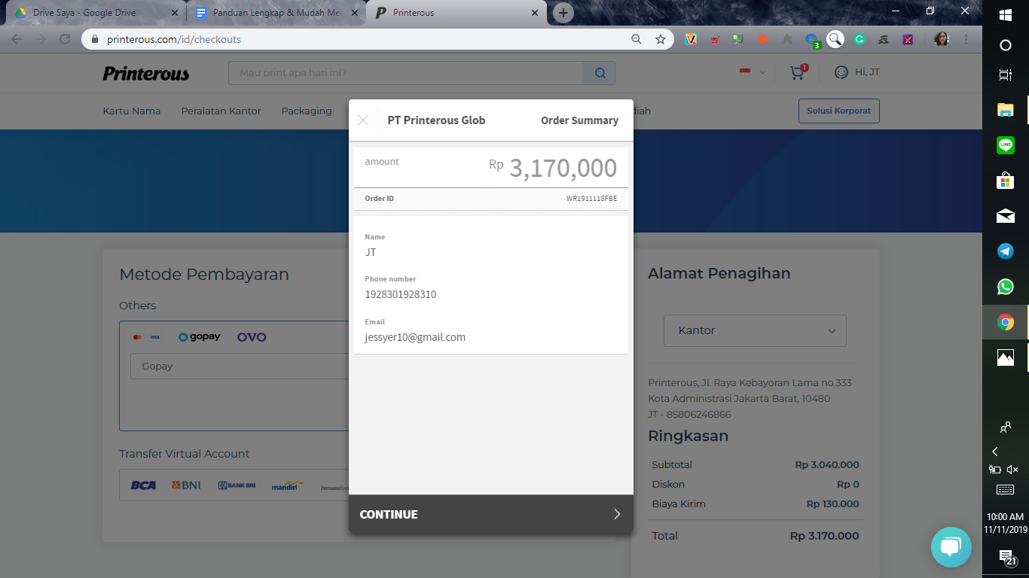
Task: Close the Order Summary payment popup
Action: click(x=363, y=120)
